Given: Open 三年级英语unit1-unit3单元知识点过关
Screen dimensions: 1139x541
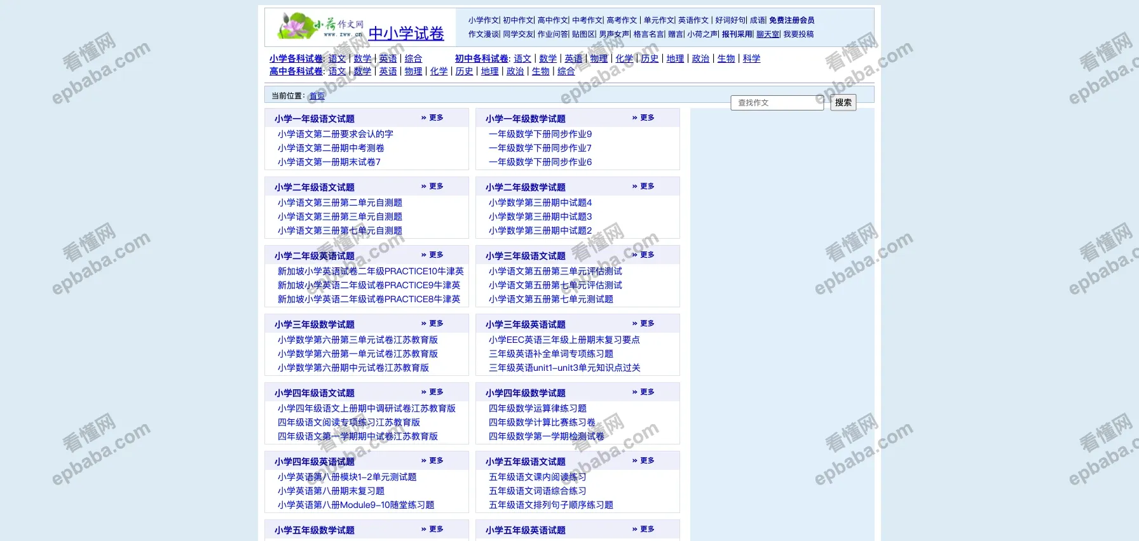Looking at the screenshot, I should [x=564, y=368].
